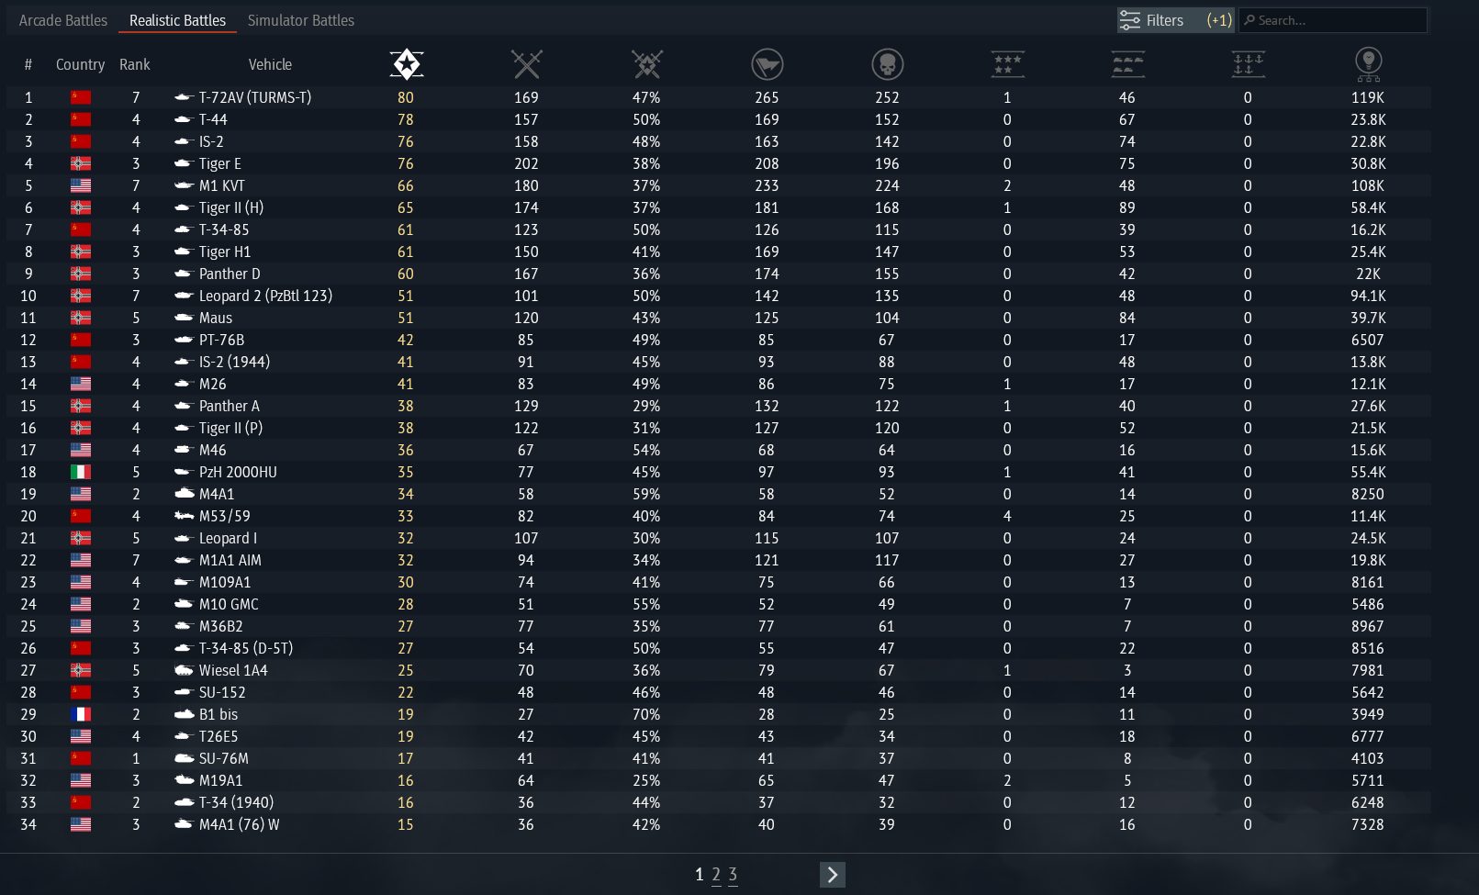Click the vehicle icon beside Wiesel 1A4
1479x895 pixels.
click(184, 670)
